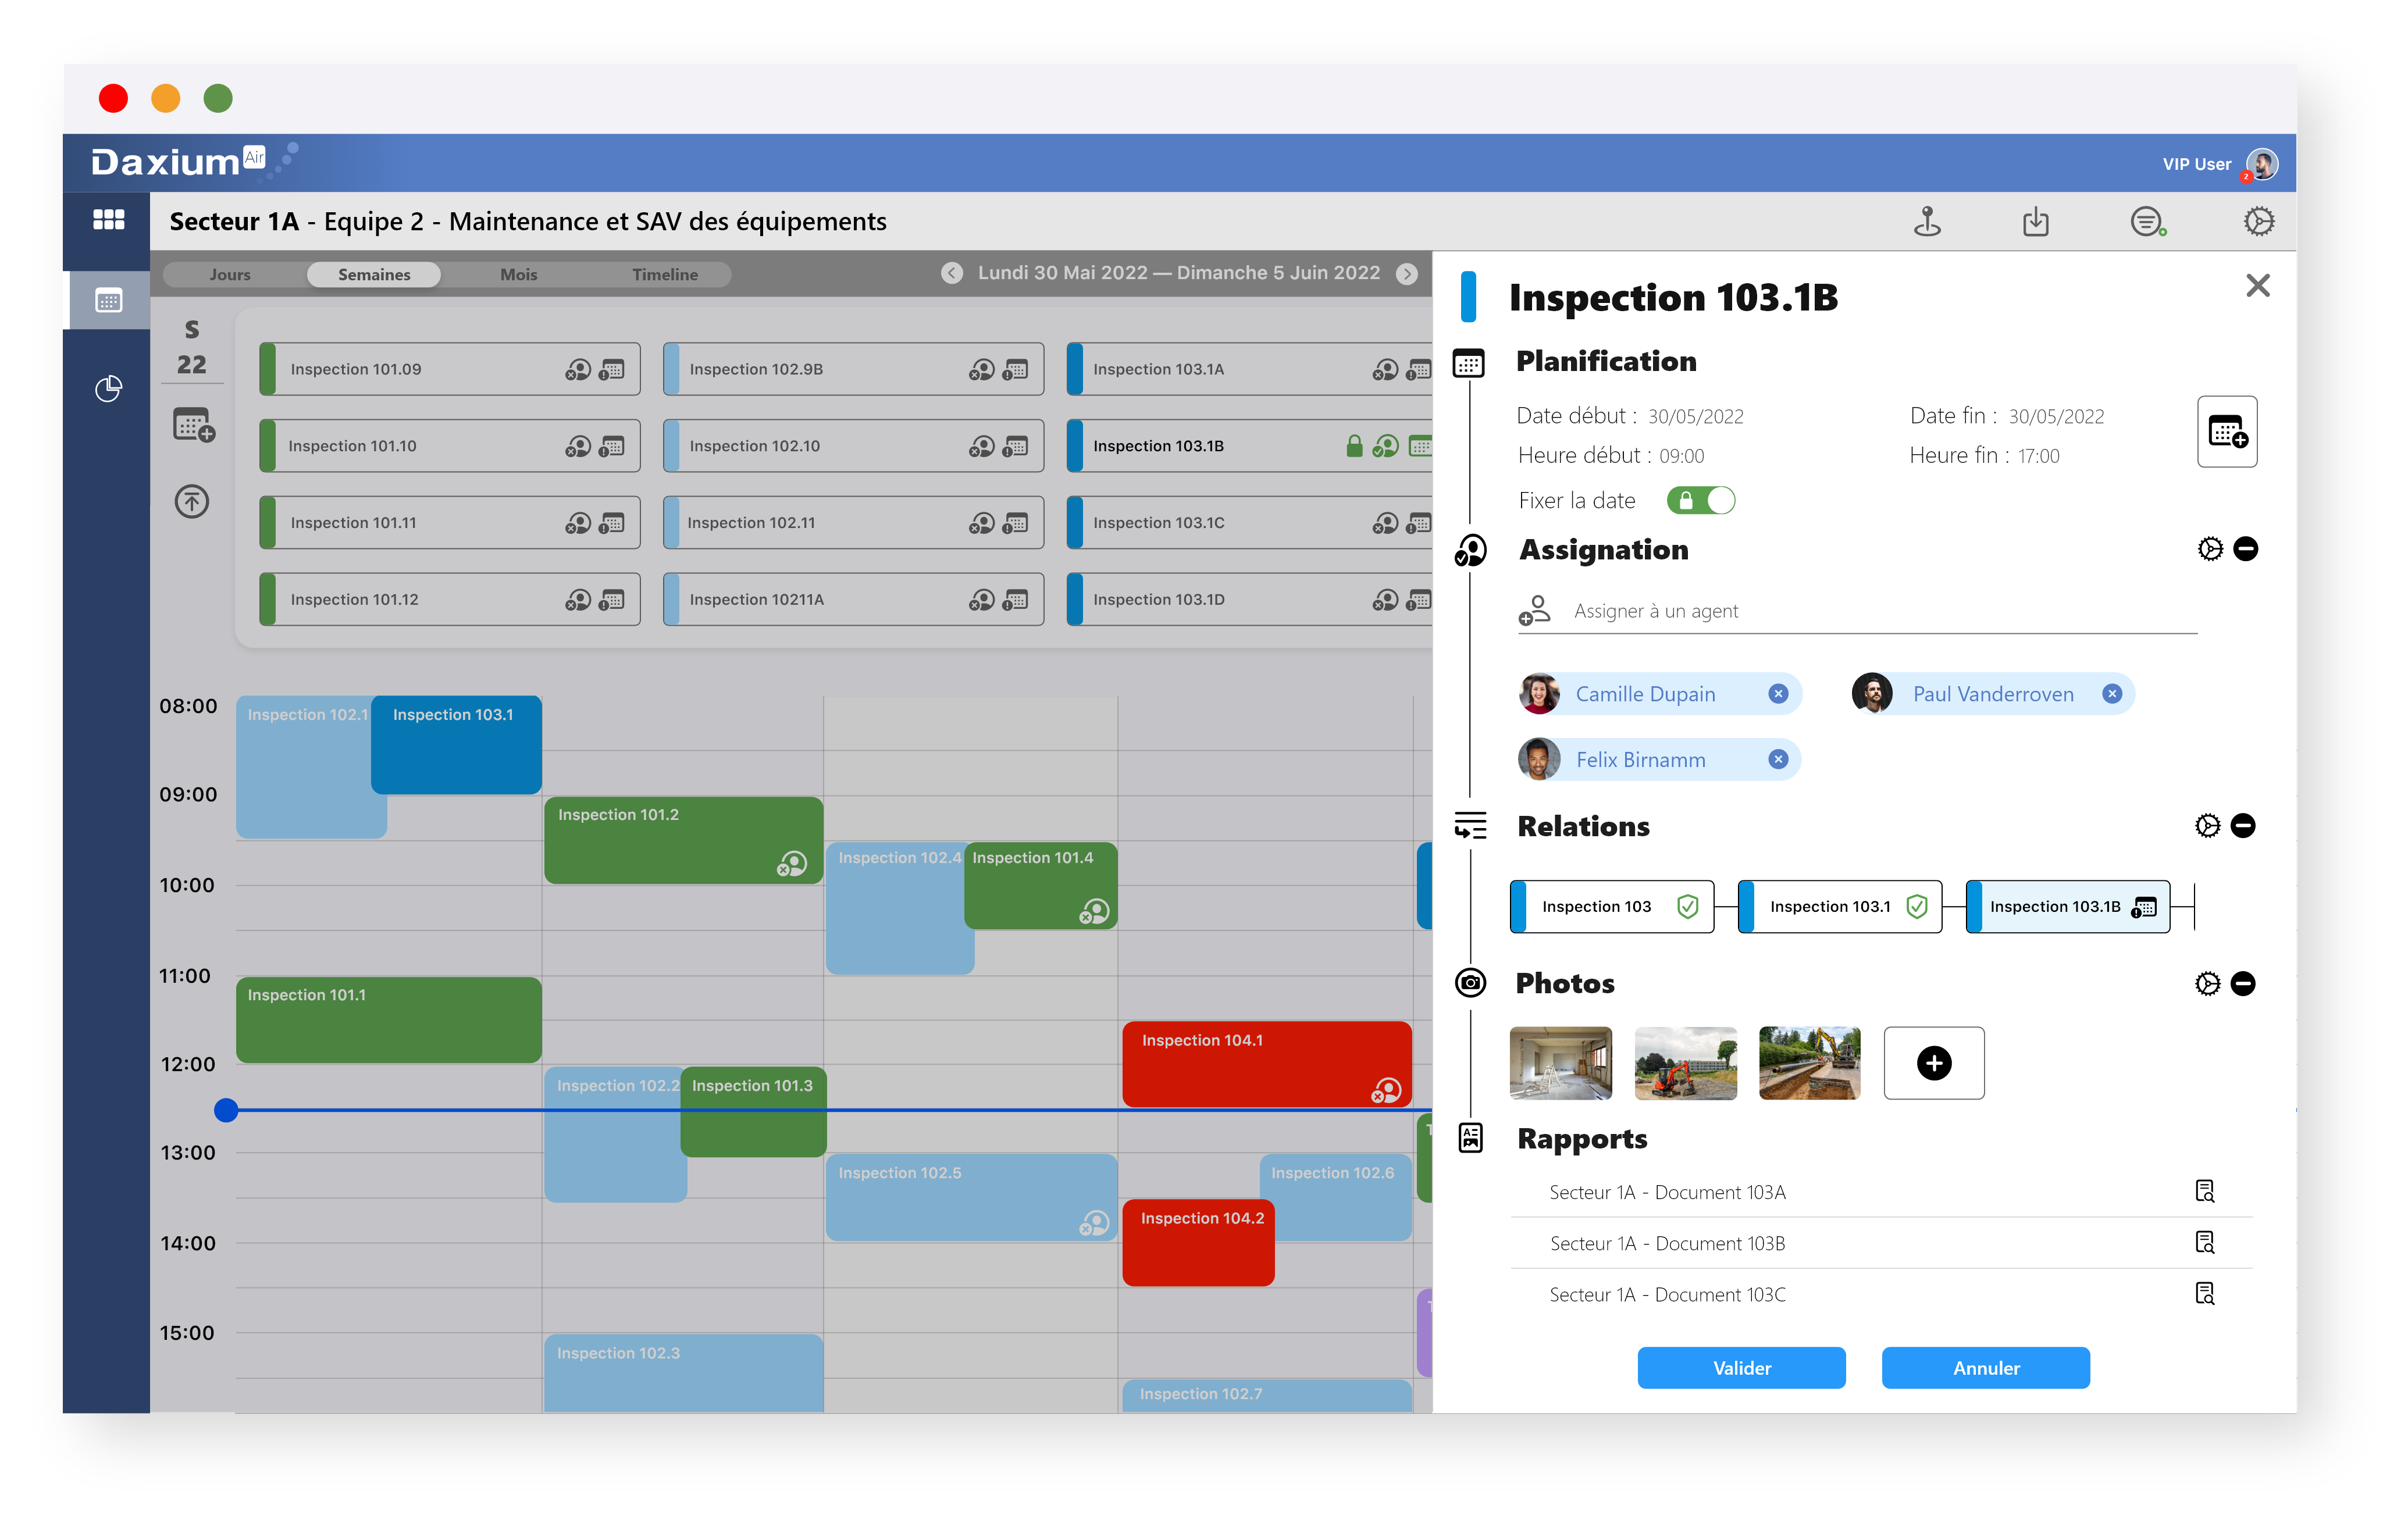Click 'Annuler' to cancel changes

[x=1985, y=1367]
